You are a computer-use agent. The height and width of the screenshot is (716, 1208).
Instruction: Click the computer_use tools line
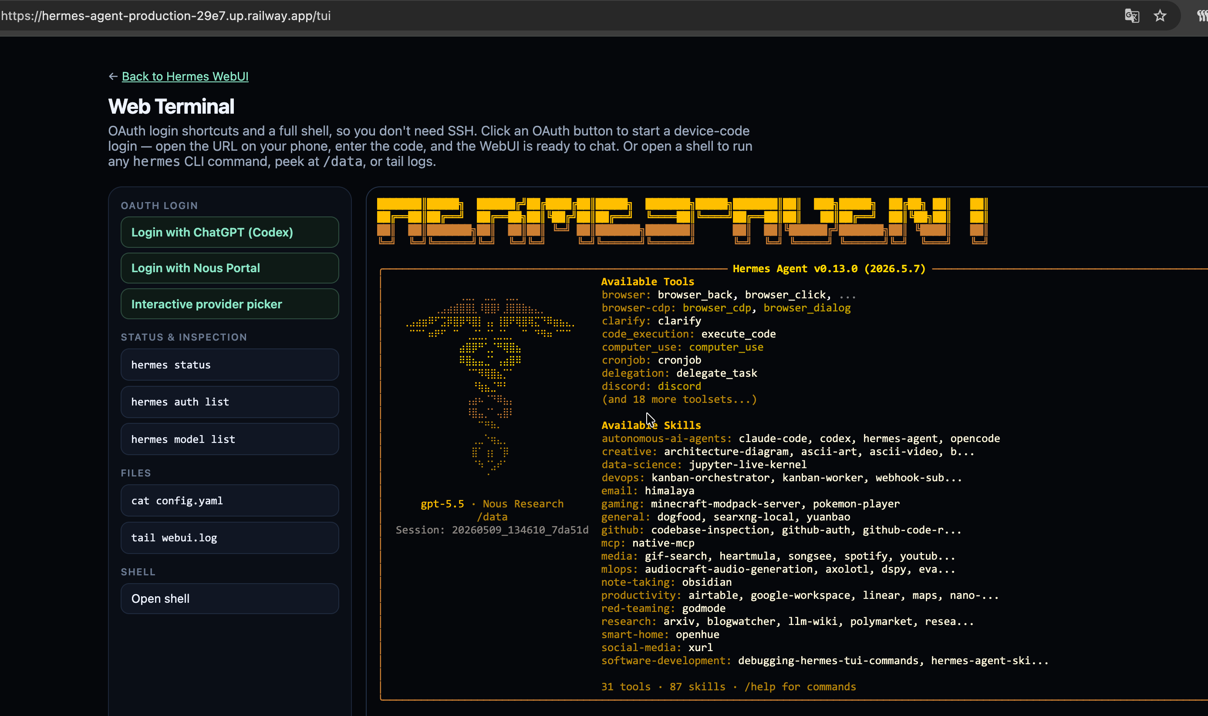[682, 347]
